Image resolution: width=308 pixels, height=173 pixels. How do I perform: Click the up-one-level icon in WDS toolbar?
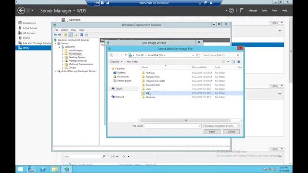65,35
